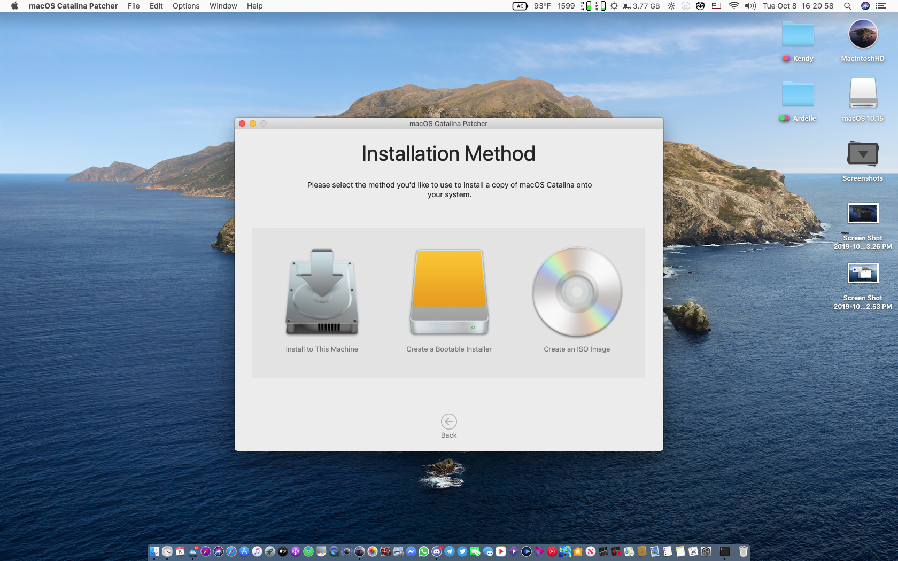
Task: Open the volume control in menu bar
Action: [750, 6]
